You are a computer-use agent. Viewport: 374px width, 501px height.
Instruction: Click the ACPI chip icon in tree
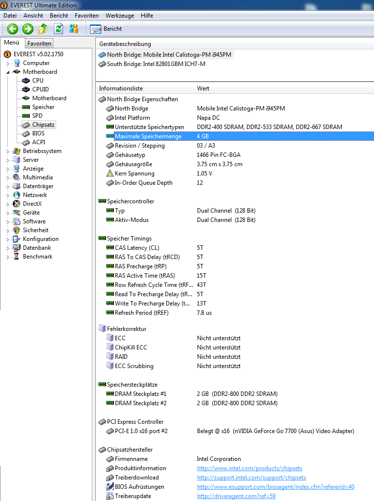[26, 142]
